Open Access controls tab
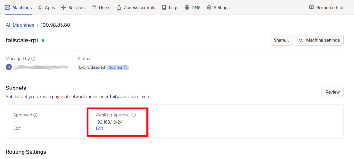 [136, 8]
